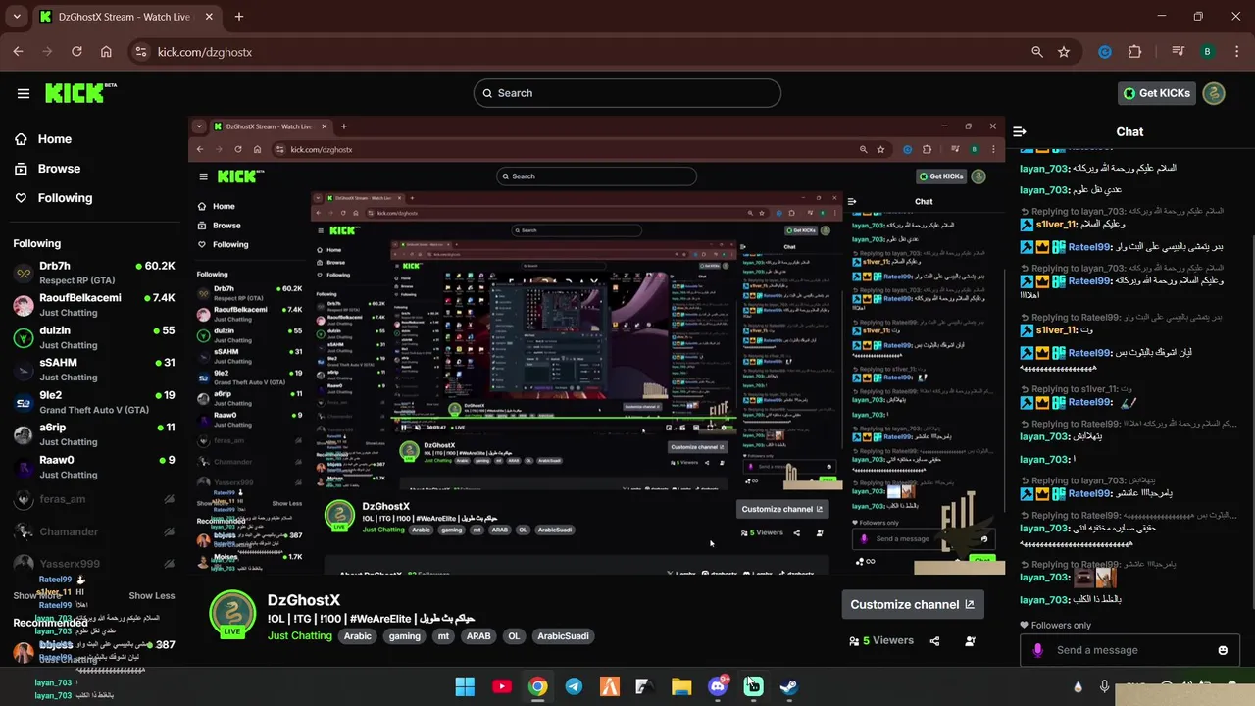Open a6rip followed channel
The width and height of the screenshot is (1255, 706).
pyautogui.click(x=93, y=434)
